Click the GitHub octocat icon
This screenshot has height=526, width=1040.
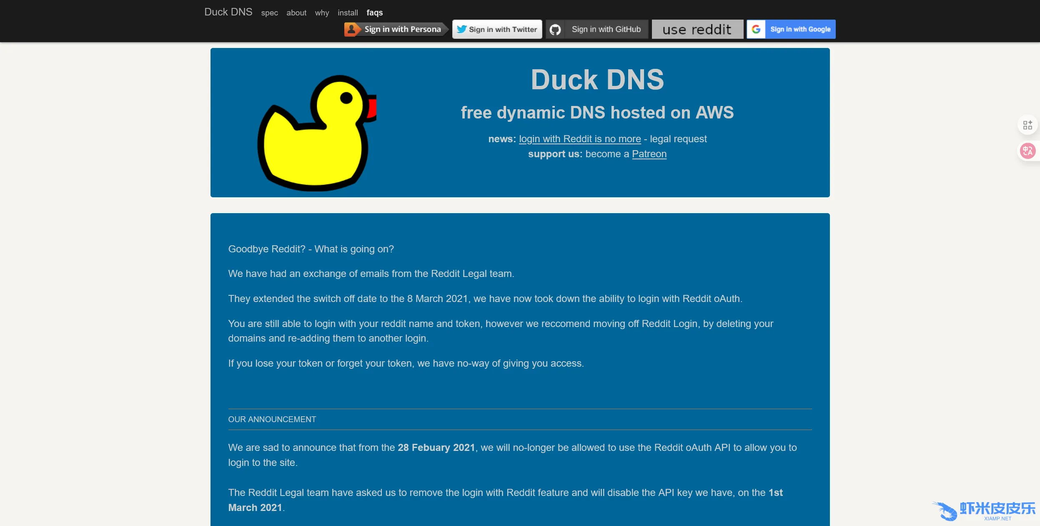(x=555, y=30)
